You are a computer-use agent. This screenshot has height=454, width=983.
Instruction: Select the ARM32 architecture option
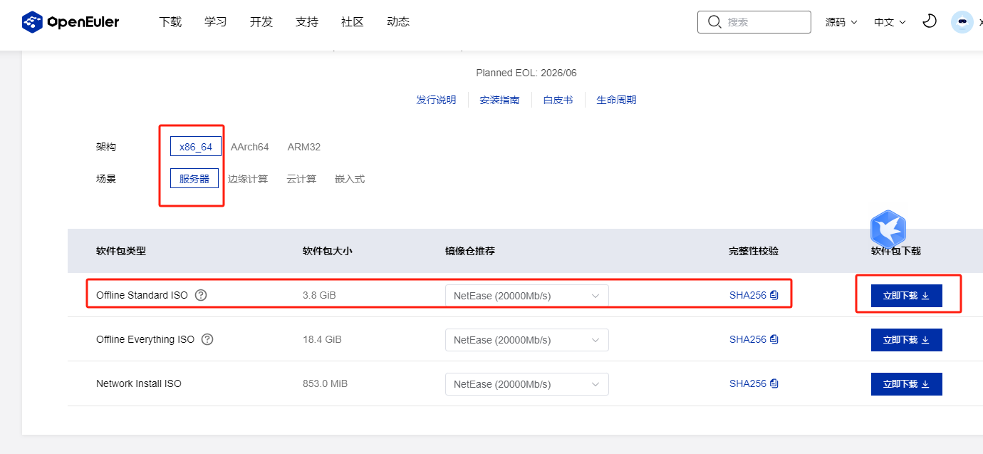pyautogui.click(x=304, y=147)
